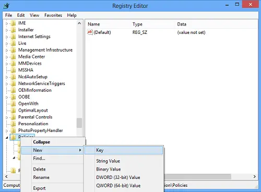Click the Data column header
Image resolution: width=261 pixels, height=192 pixels.
click(x=216, y=25)
